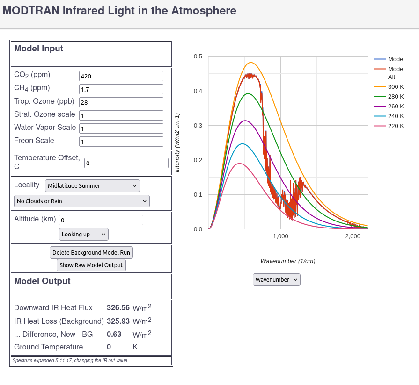Open the Wavenumber axis dropdown
The width and height of the screenshot is (419, 385).
coord(277,280)
